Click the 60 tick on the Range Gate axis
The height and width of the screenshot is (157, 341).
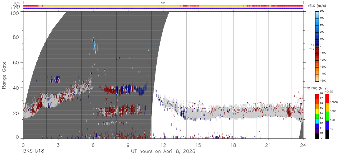coord(16,63)
